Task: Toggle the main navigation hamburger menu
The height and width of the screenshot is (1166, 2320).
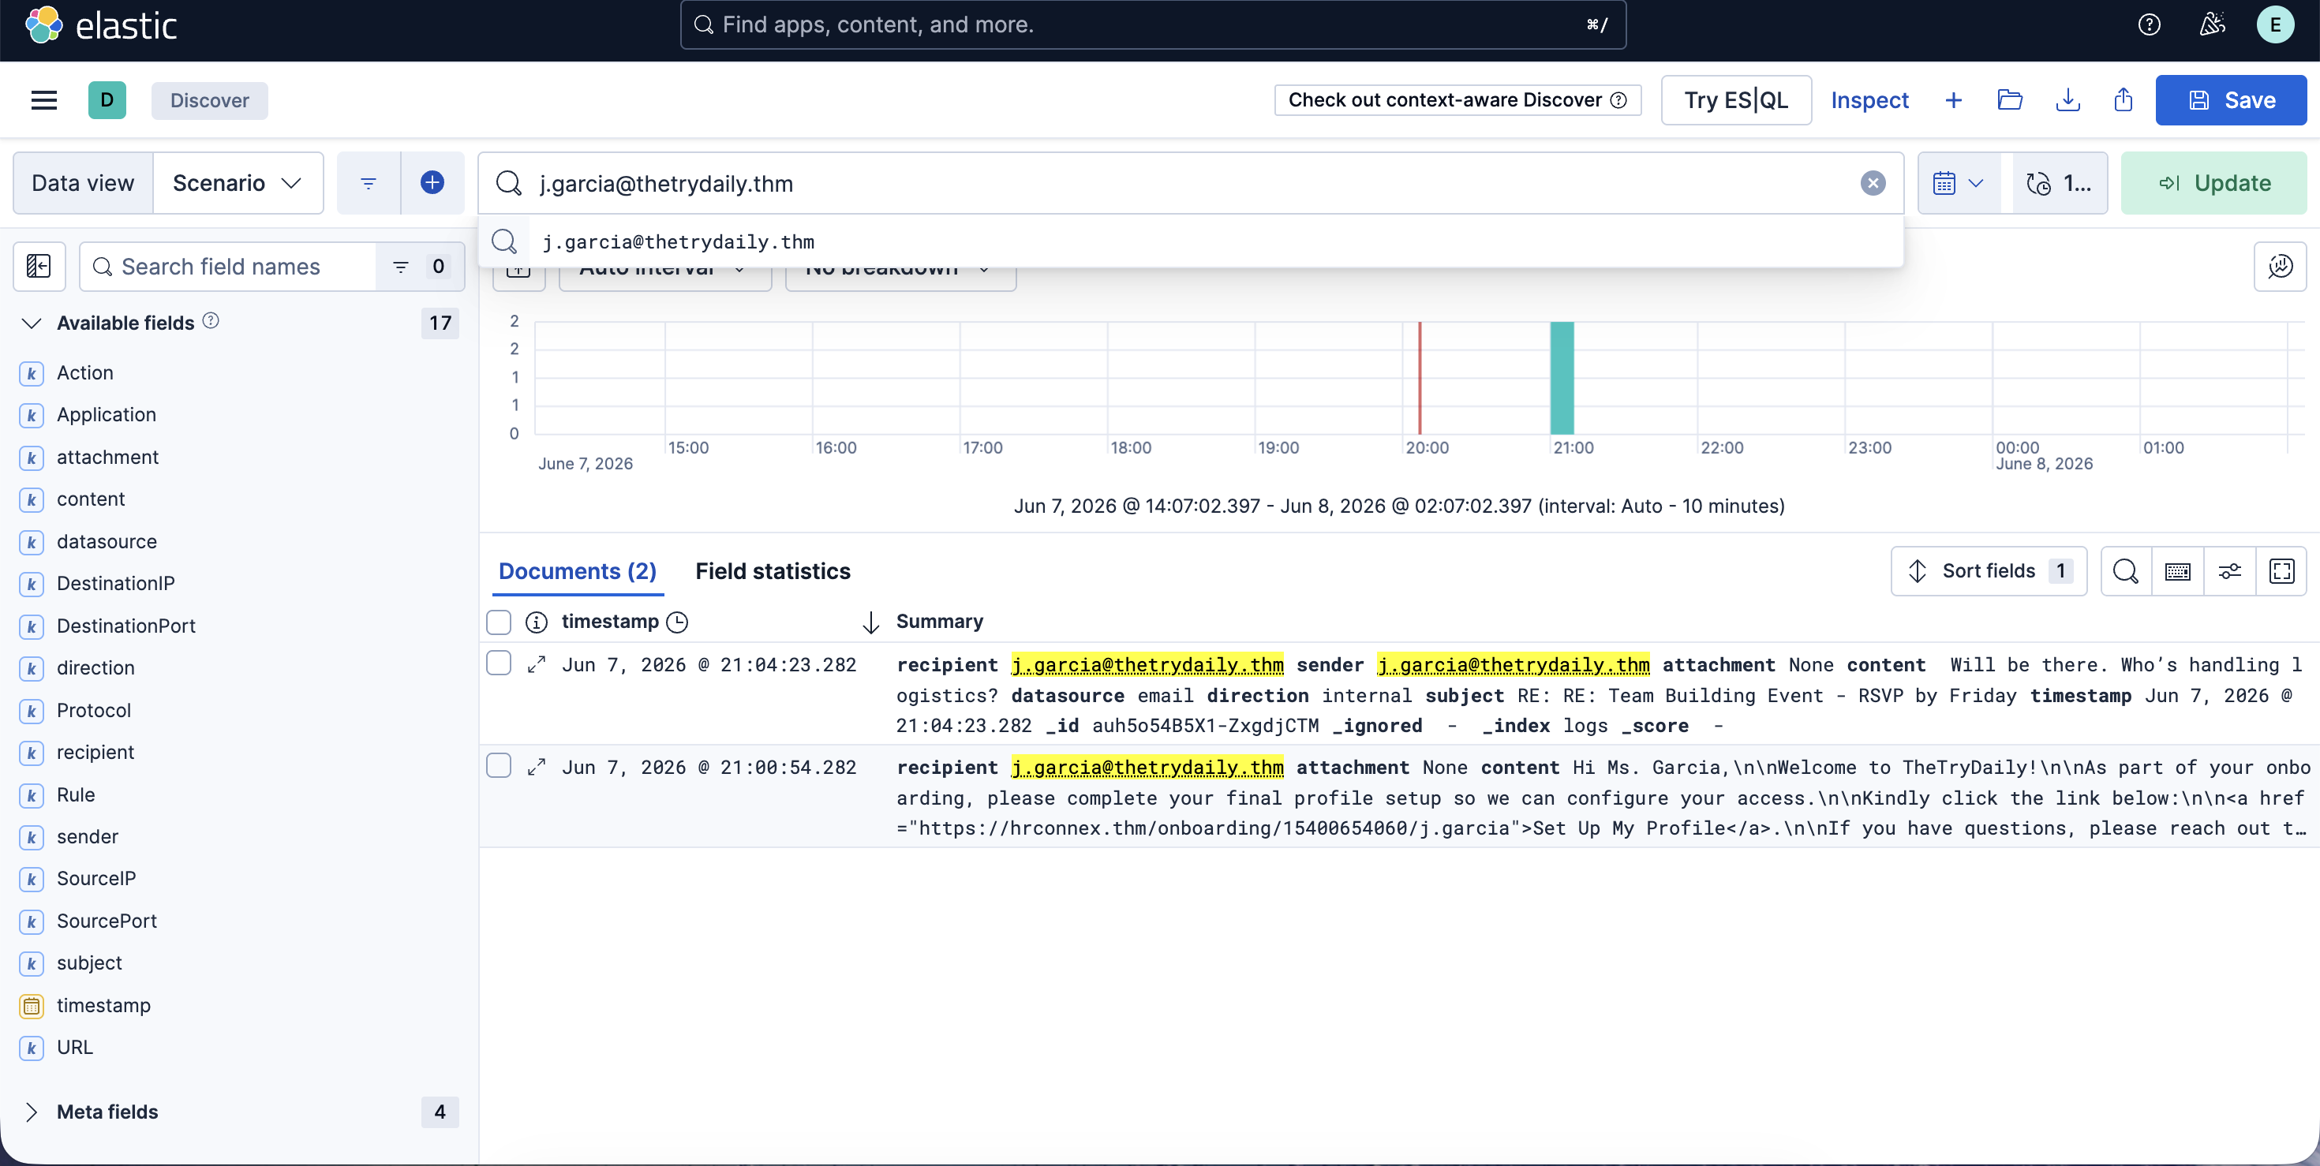Action: click(44, 100)
